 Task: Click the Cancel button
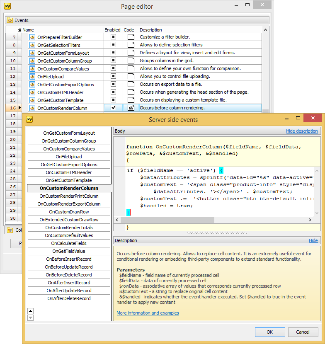click(303, 332)
